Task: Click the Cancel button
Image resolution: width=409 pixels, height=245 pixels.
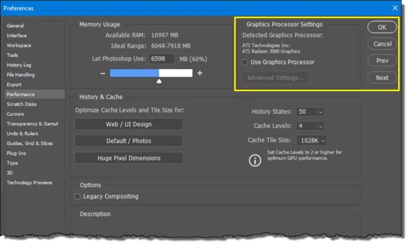Action: (x=382, y=44)
